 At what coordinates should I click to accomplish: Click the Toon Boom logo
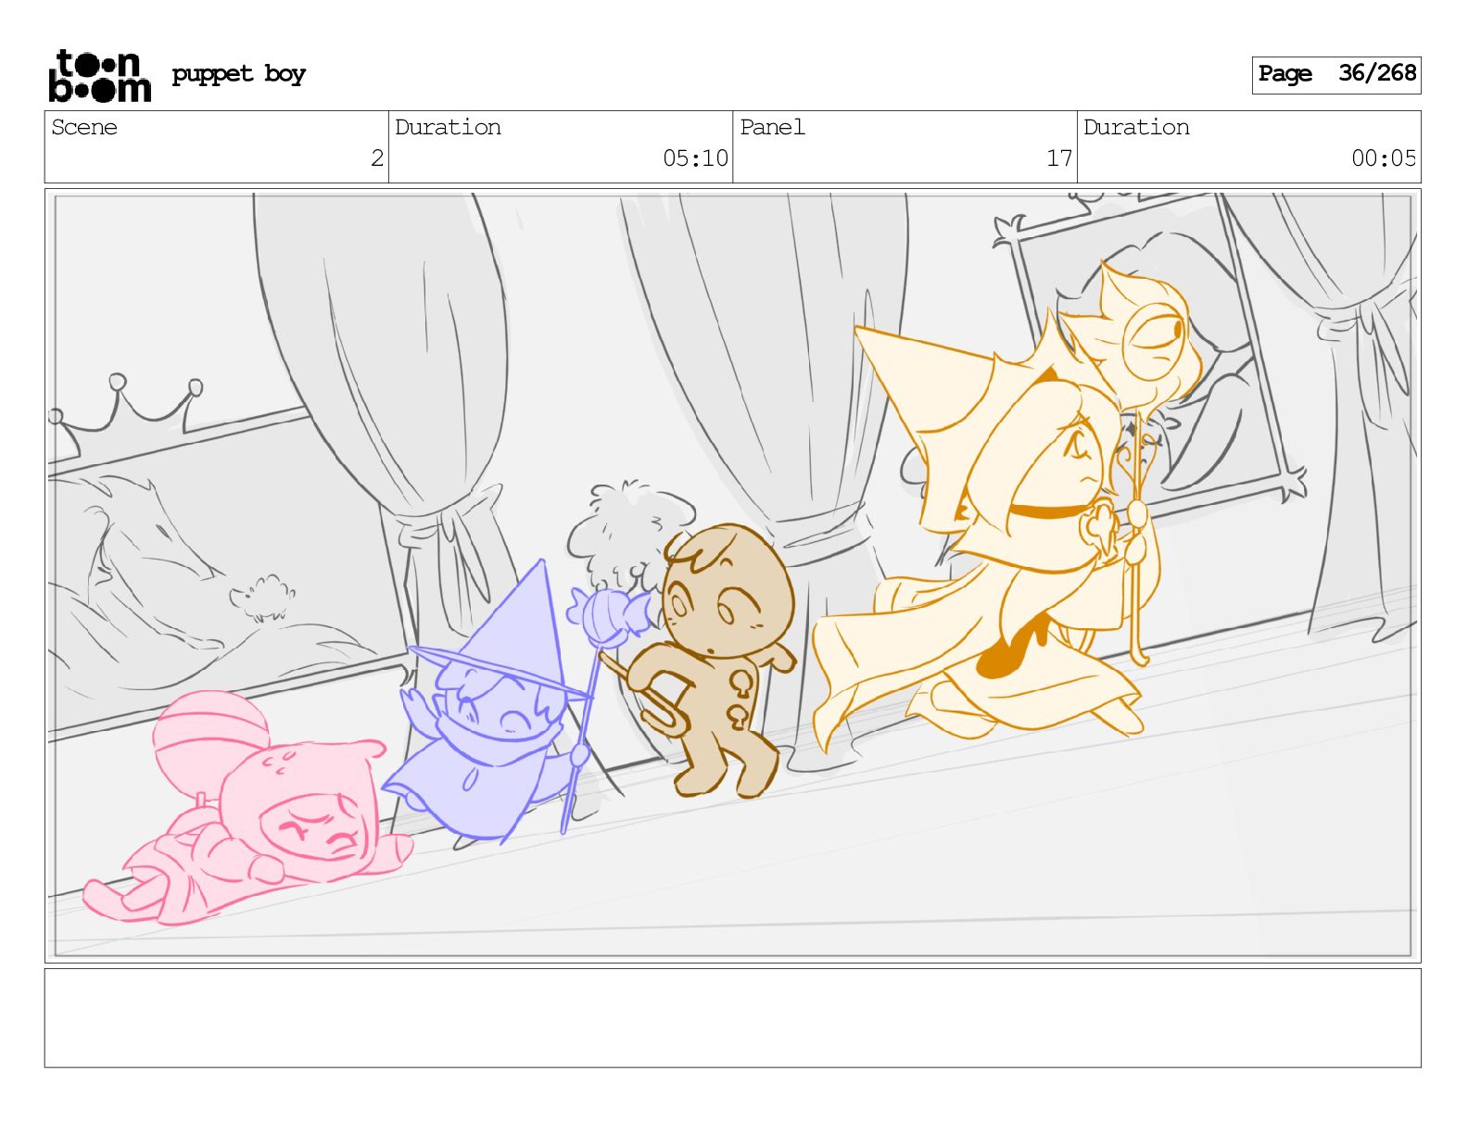point(99,75)
